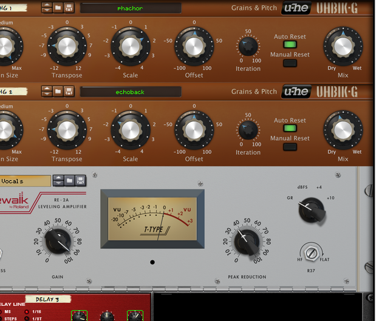
Task: Step to next patch on RE-2A Vocals
Action: 58,183
